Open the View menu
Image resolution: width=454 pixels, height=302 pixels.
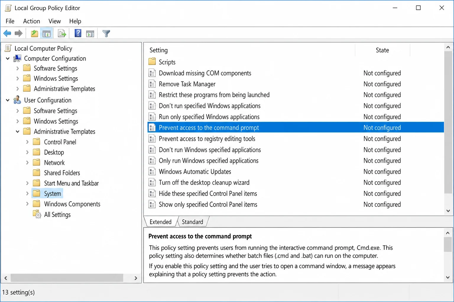coord(55,21)
